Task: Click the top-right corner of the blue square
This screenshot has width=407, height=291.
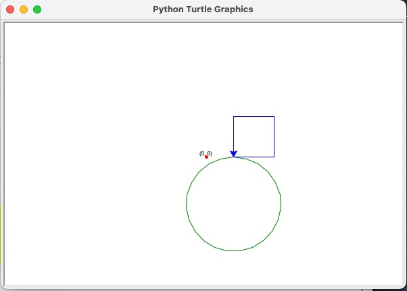Action: click(274, 116)
